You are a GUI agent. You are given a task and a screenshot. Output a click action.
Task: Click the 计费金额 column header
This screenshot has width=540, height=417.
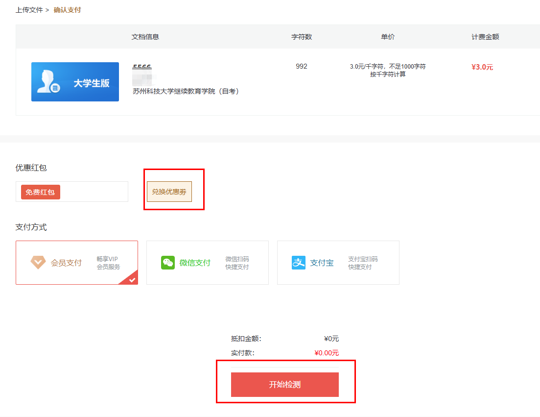pos(485,37)
